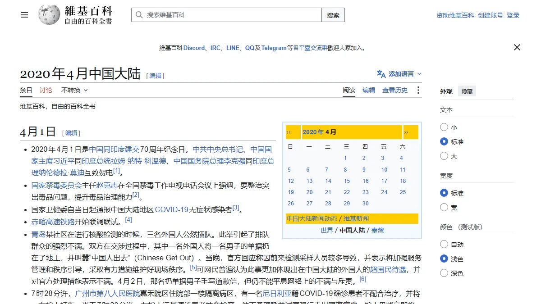Select the 浅色 color option
The width and height of the screenshot is (541, 304).
[x=444, y=259]
